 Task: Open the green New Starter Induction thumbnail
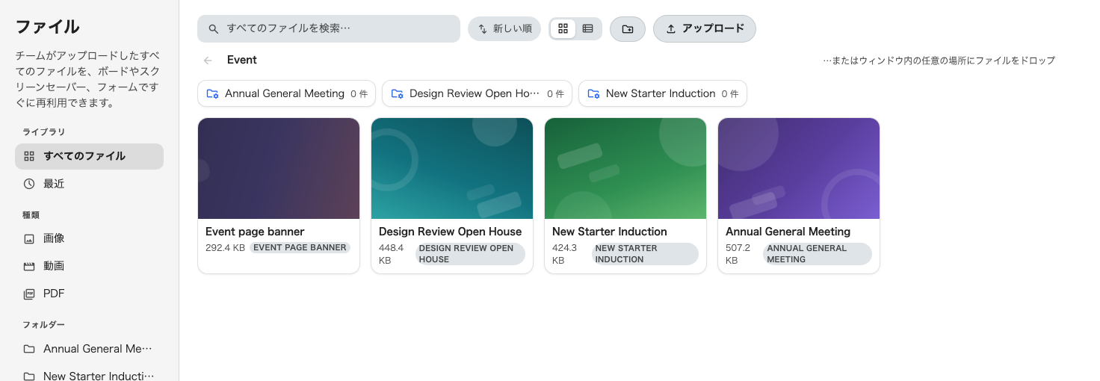[625, 168]
